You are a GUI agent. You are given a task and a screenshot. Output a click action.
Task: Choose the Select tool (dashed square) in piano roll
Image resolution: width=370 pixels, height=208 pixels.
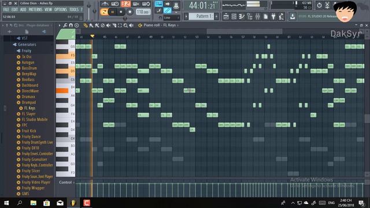(120, 25)
